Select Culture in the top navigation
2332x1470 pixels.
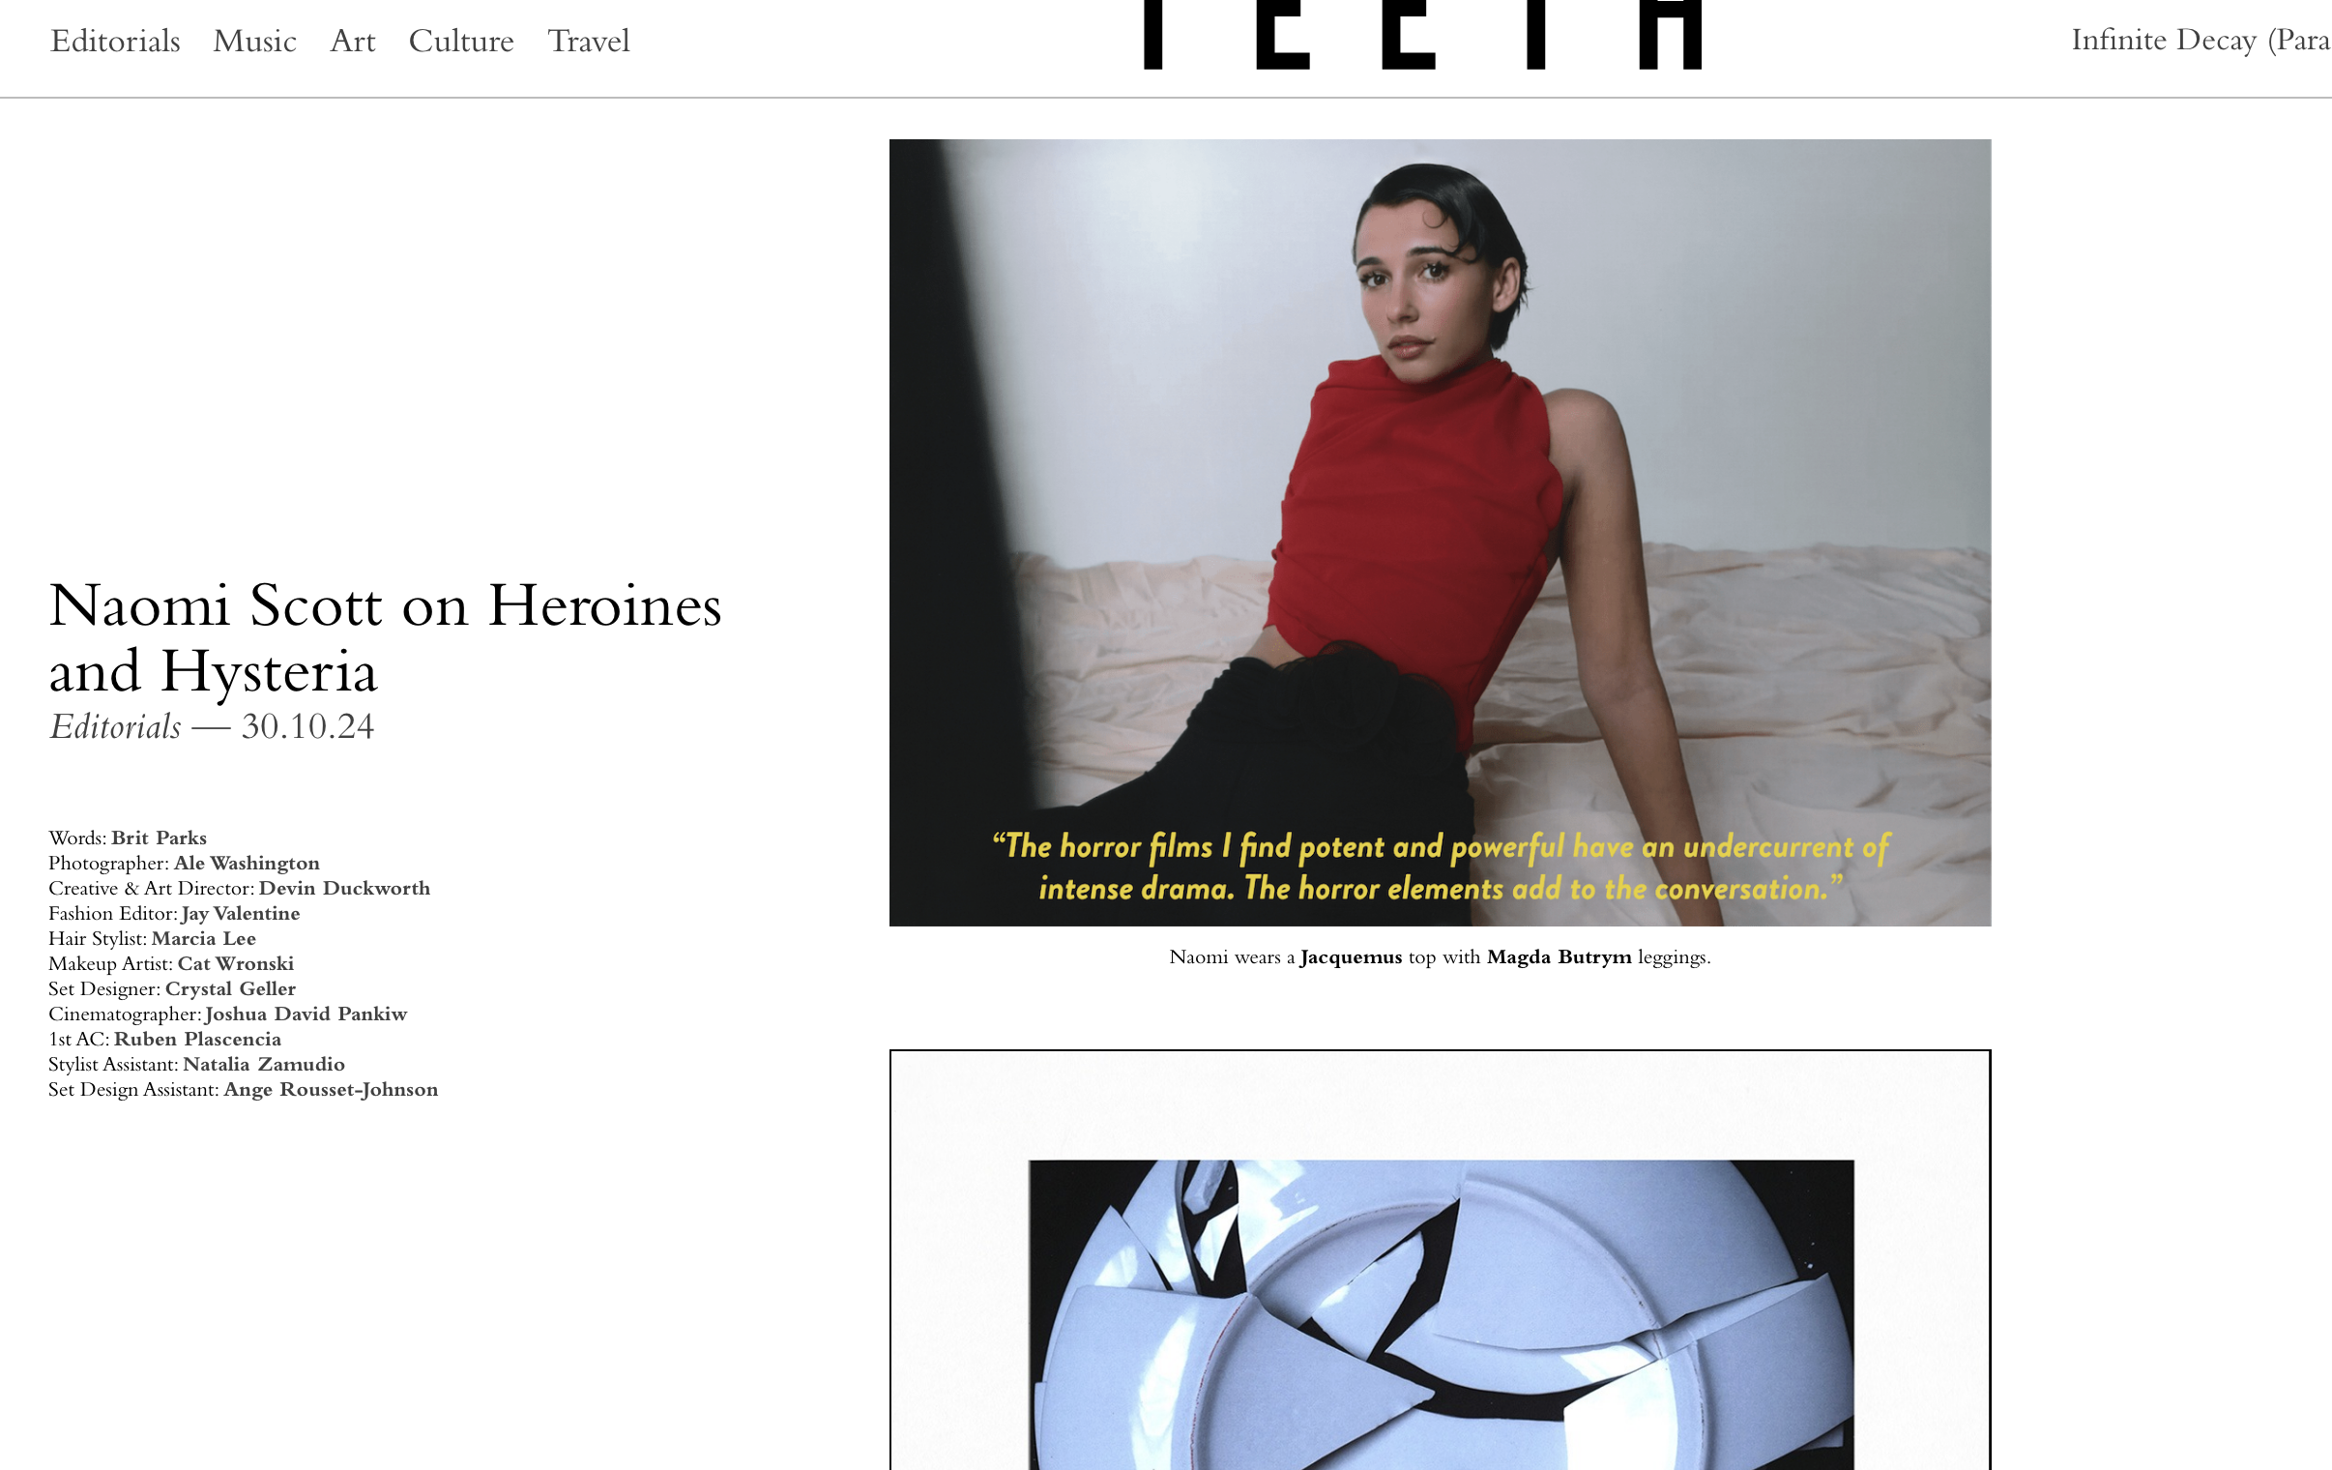(x=461, y=42)
